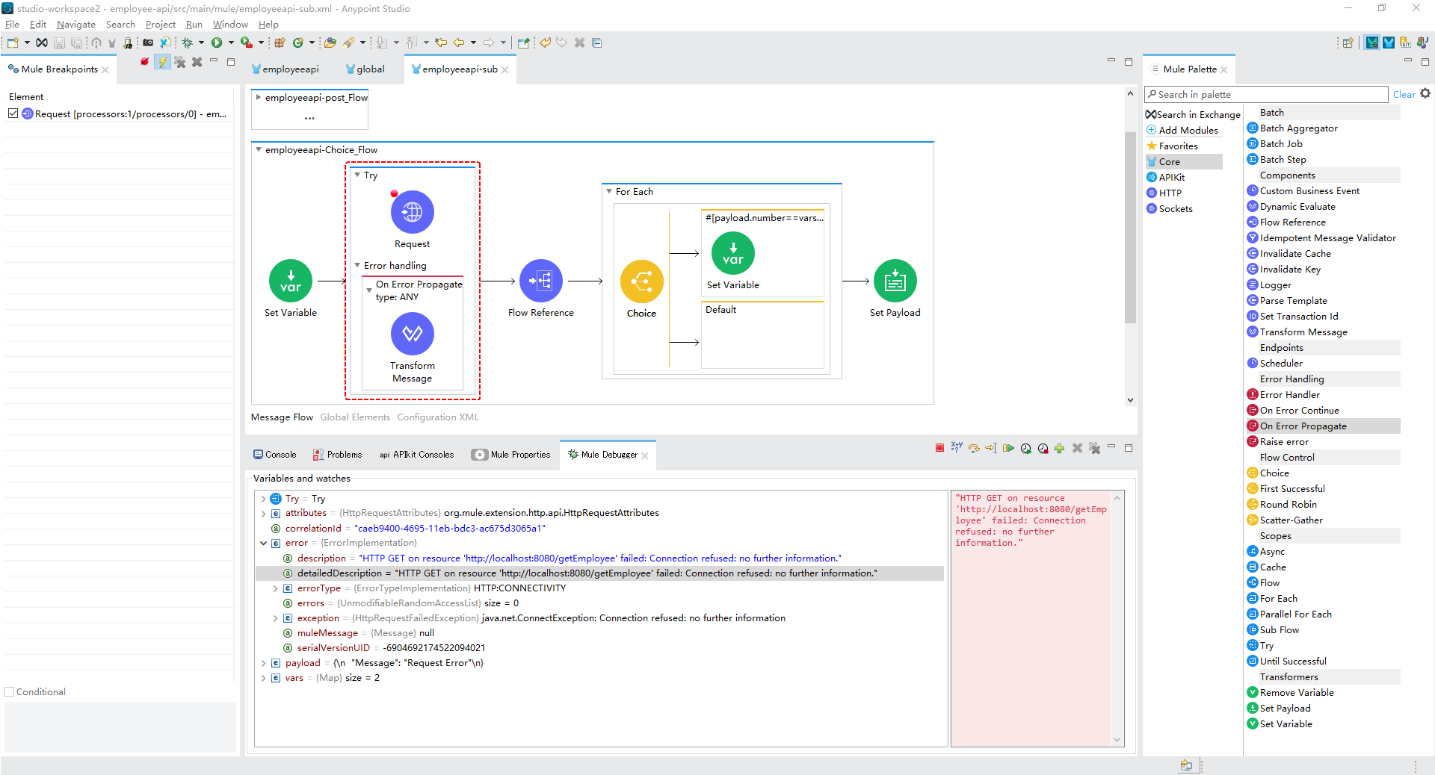The width and height of the screenshot is (1435, 775).
Task: Click the Set Variable icon inside Choice
Action: pos(733,253)
